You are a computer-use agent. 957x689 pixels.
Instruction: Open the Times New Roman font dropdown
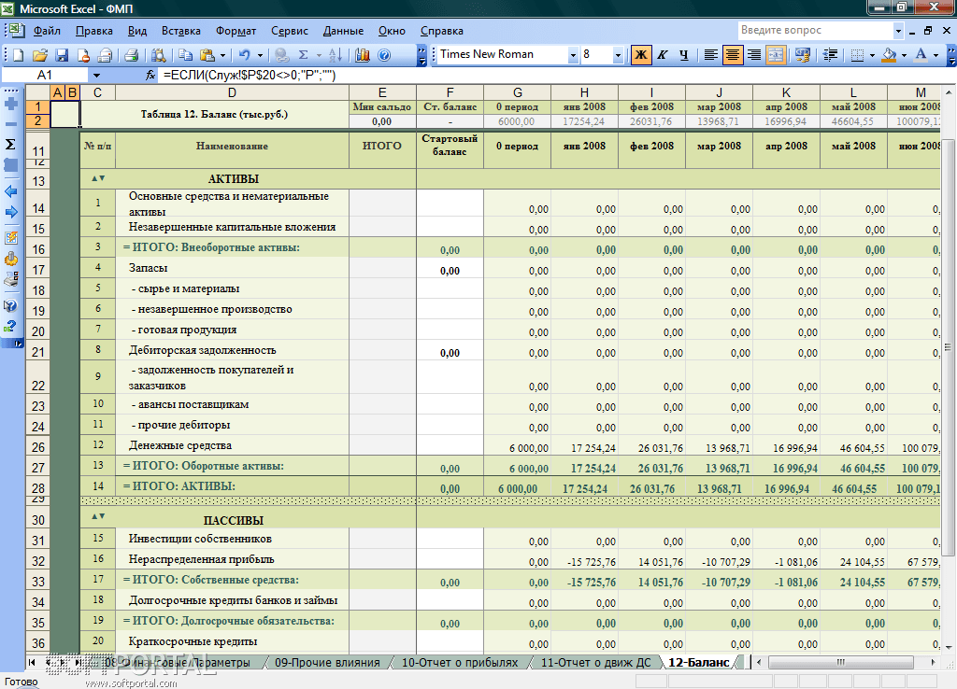point(573,55)
